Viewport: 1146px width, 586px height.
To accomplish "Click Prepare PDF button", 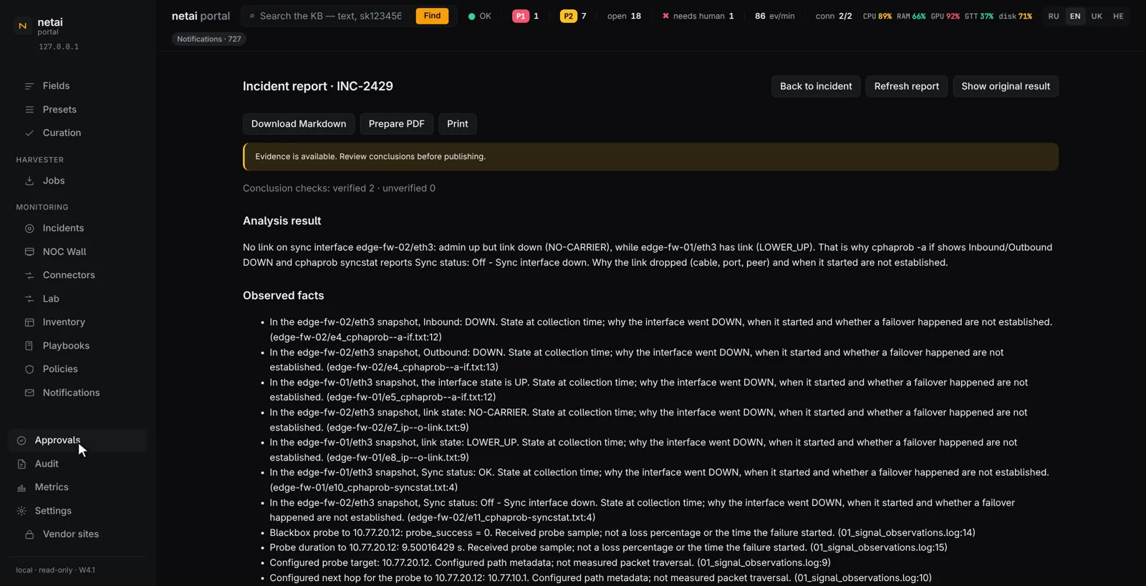I will [396, 124].
